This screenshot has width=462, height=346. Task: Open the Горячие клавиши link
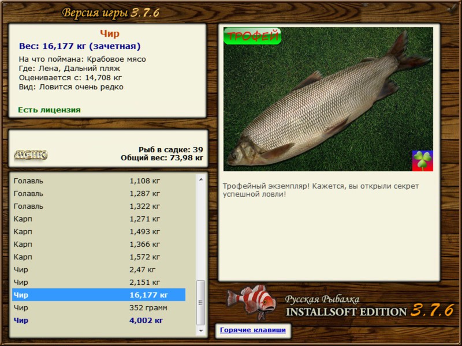[253, 330]
